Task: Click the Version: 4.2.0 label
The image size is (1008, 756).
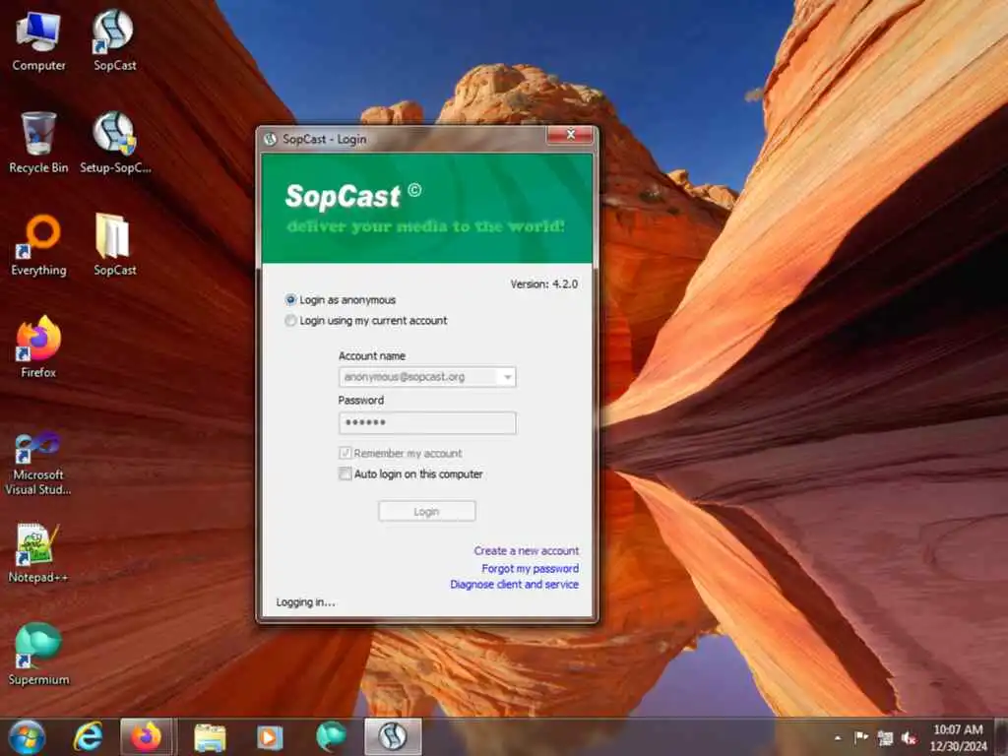Action: pos(543,284)
